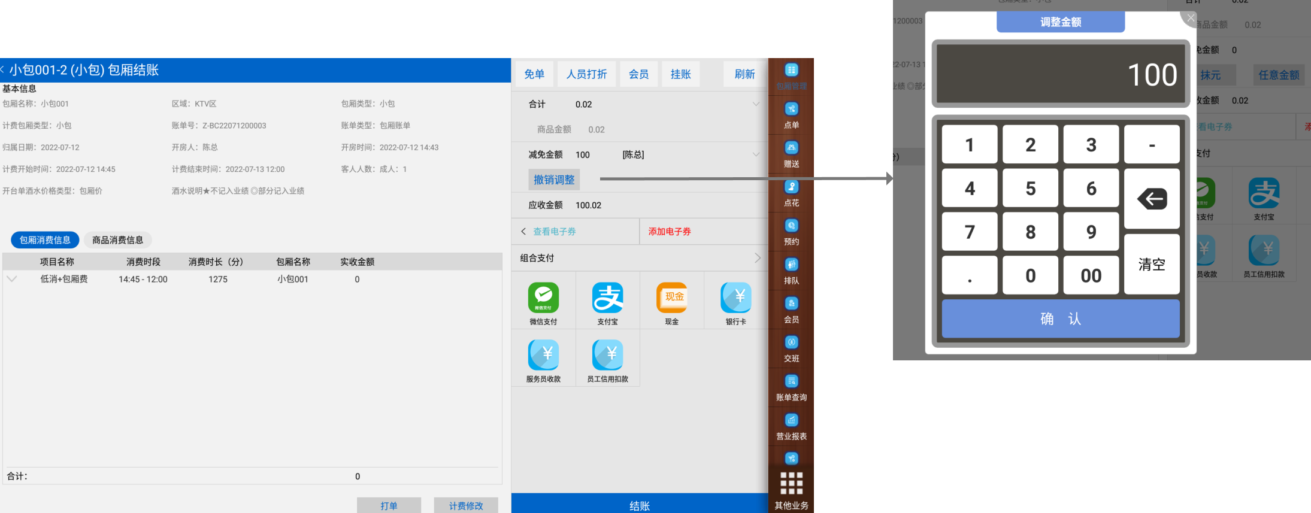Clear the amount with 清空
The width and height of the screenshot is (1311, 513).
[1152, 264]
